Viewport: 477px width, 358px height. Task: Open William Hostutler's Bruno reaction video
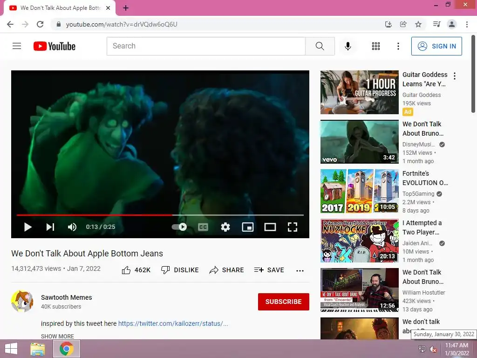(359, 290)
